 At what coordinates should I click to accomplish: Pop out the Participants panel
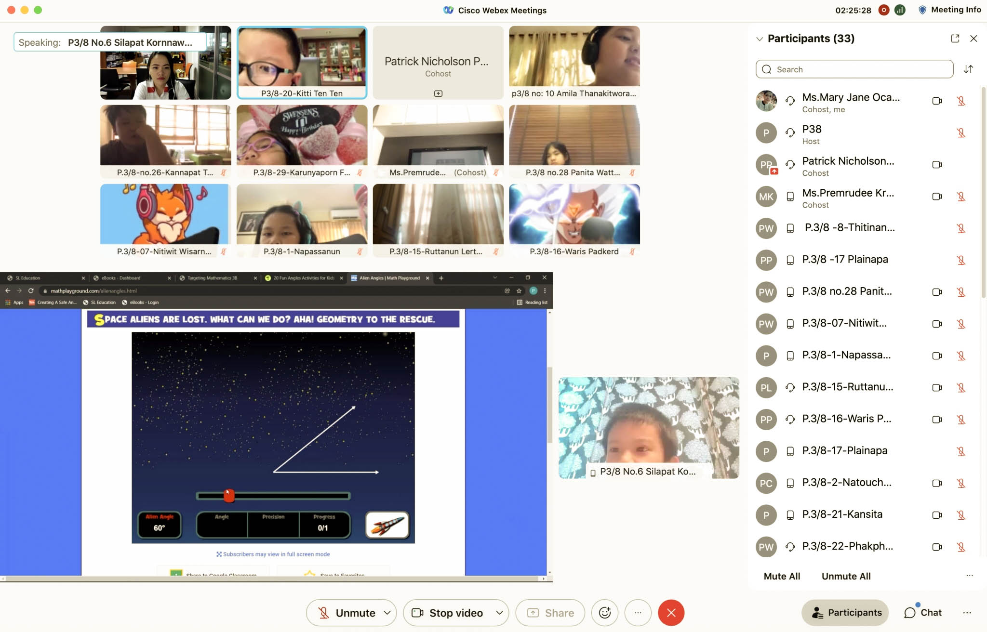pos(955,39)
